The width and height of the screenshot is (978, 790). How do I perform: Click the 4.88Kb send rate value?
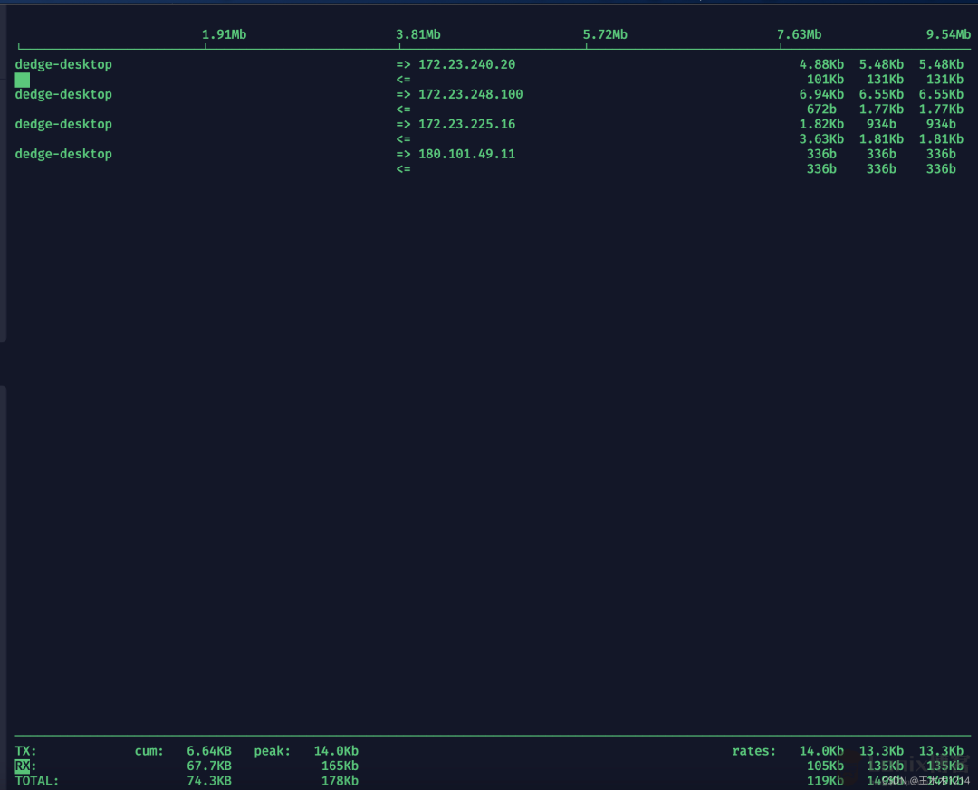pyautogui.click(x=821, y=65)
